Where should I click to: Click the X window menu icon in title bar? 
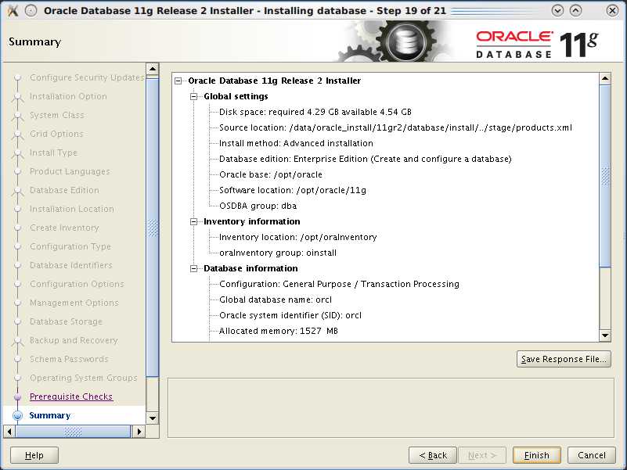[x=13, y=10]
